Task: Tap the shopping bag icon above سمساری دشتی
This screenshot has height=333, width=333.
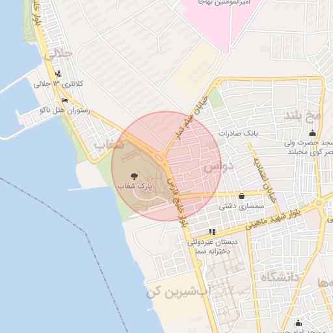Action: 241,196
